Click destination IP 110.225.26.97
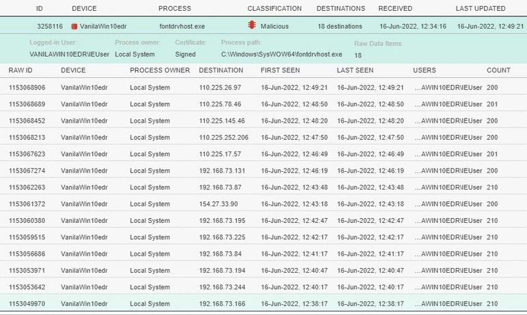 click(220, 88)
